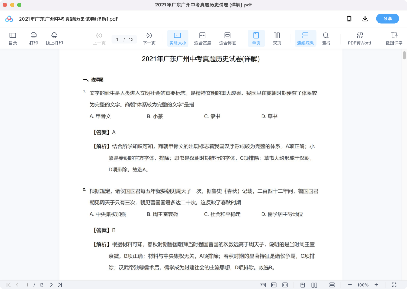This screenshot has height=289, width=407.
Task: Go to next page in bottom bar
Action: [51, 285]
